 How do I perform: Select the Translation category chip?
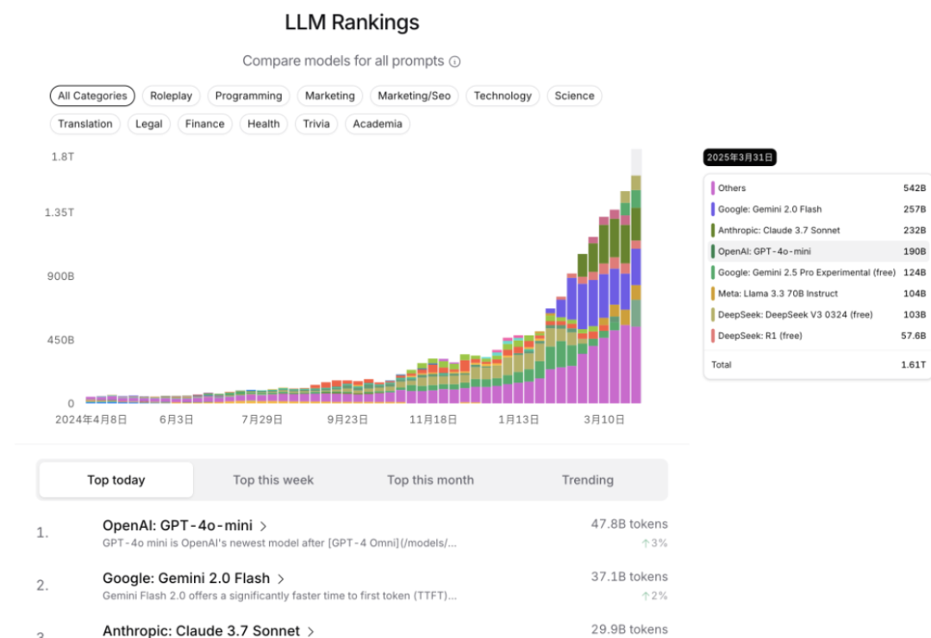coord(84,124)
